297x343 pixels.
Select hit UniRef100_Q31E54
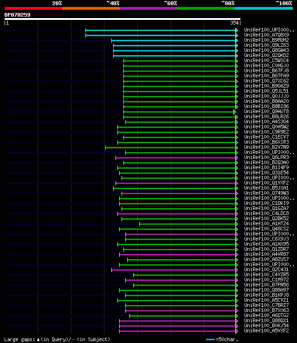[266, 173]
